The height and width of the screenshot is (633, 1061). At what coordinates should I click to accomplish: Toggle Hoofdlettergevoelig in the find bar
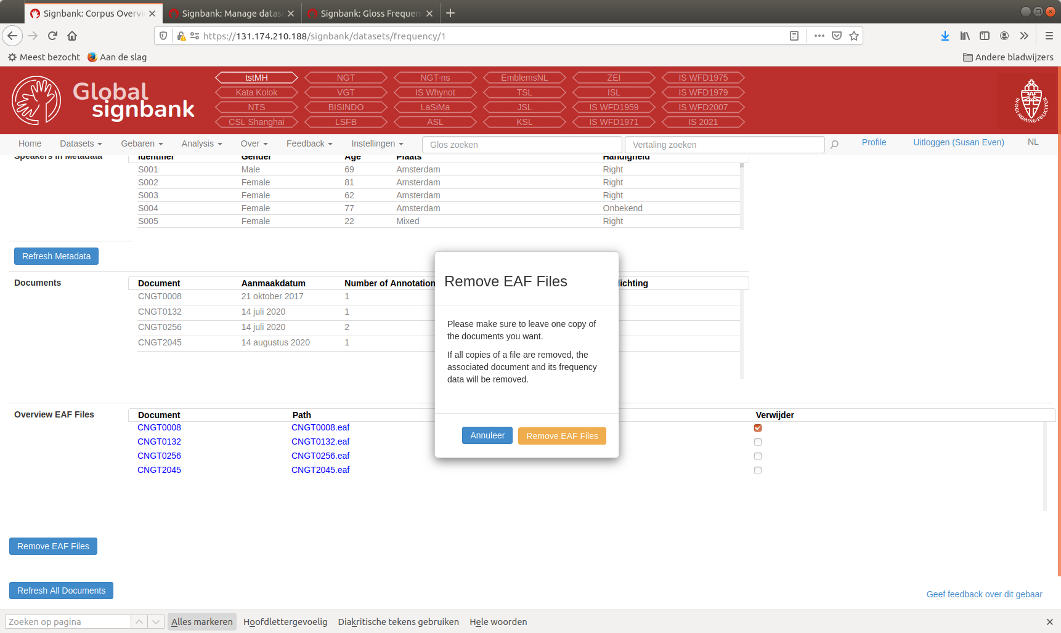[285, 622]
